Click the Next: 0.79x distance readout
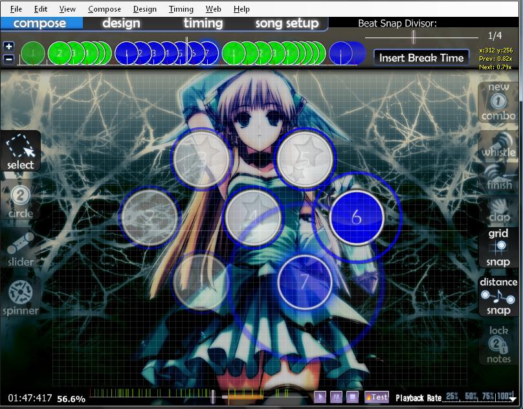 (496, 67)
